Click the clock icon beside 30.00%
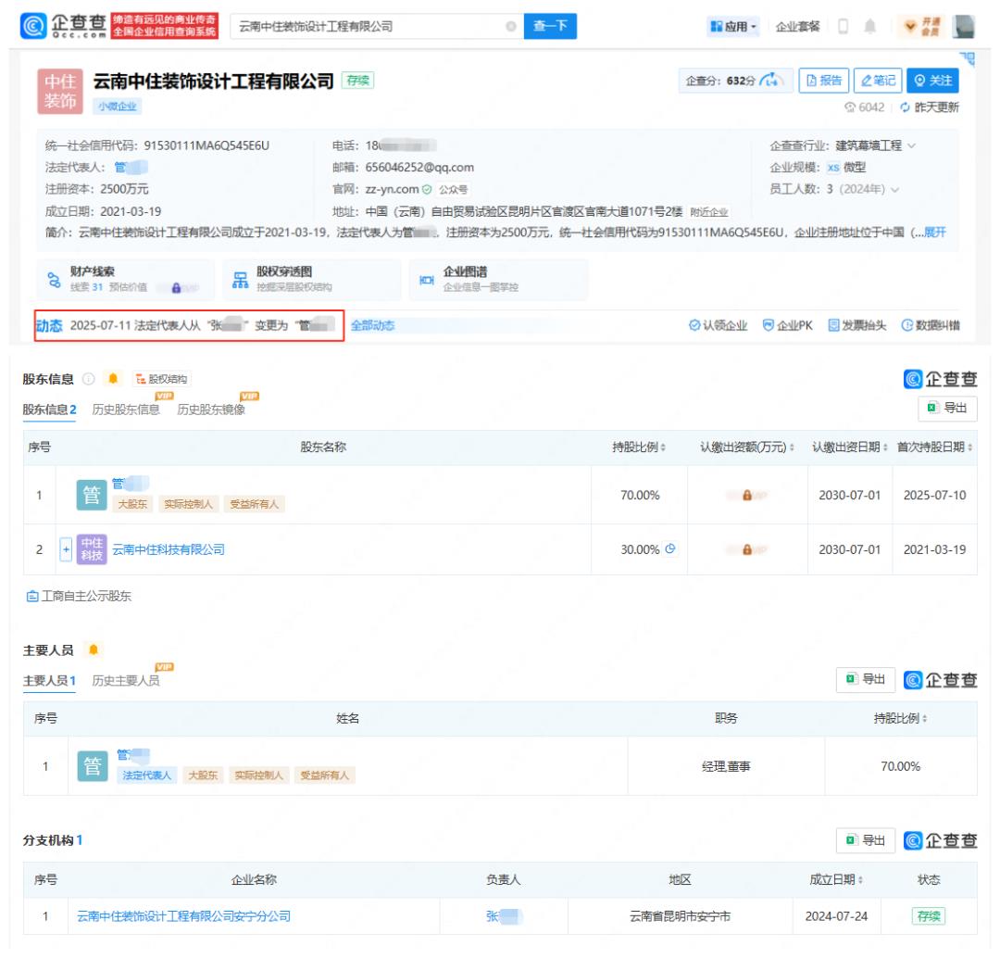The height and width of the screenshot is (958, 1000). (x=670, y=548)
